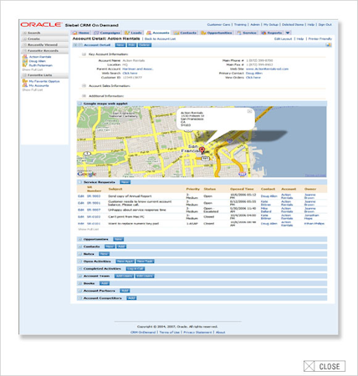Expand the Create sidebar section

(24, 39)
